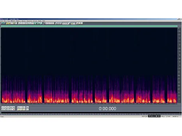Pause playback using the Pause button
The height and width of the screenshot is (136, 182).
(x=8, y=107)
